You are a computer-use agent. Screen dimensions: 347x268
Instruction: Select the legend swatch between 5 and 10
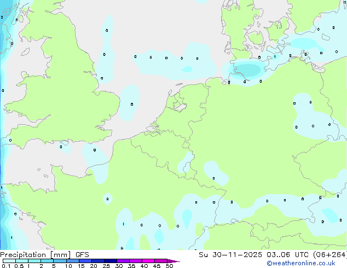click(x=60, y=261)
